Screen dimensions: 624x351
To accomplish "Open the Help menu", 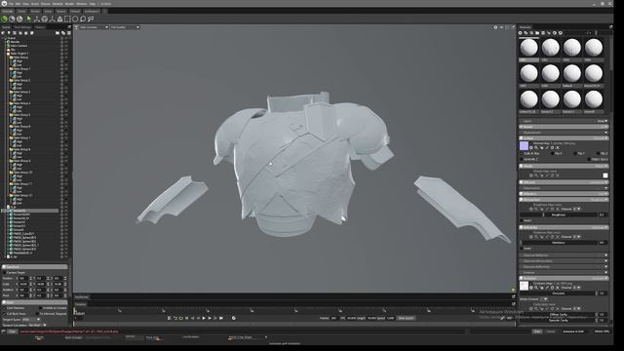I will click(x=93, y=4).
